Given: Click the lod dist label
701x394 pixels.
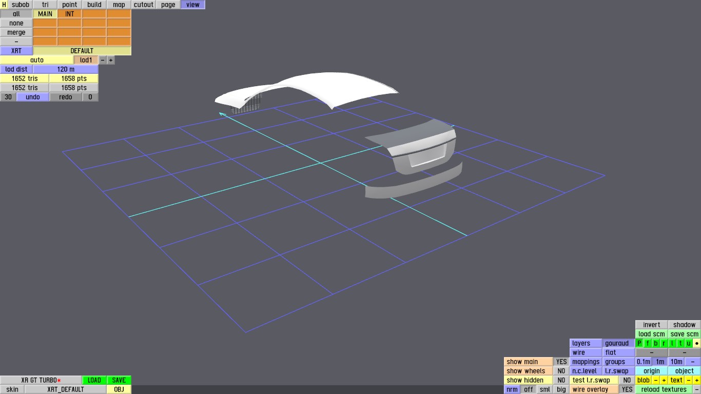Looking at the screenshot, I should coord(16,69).
